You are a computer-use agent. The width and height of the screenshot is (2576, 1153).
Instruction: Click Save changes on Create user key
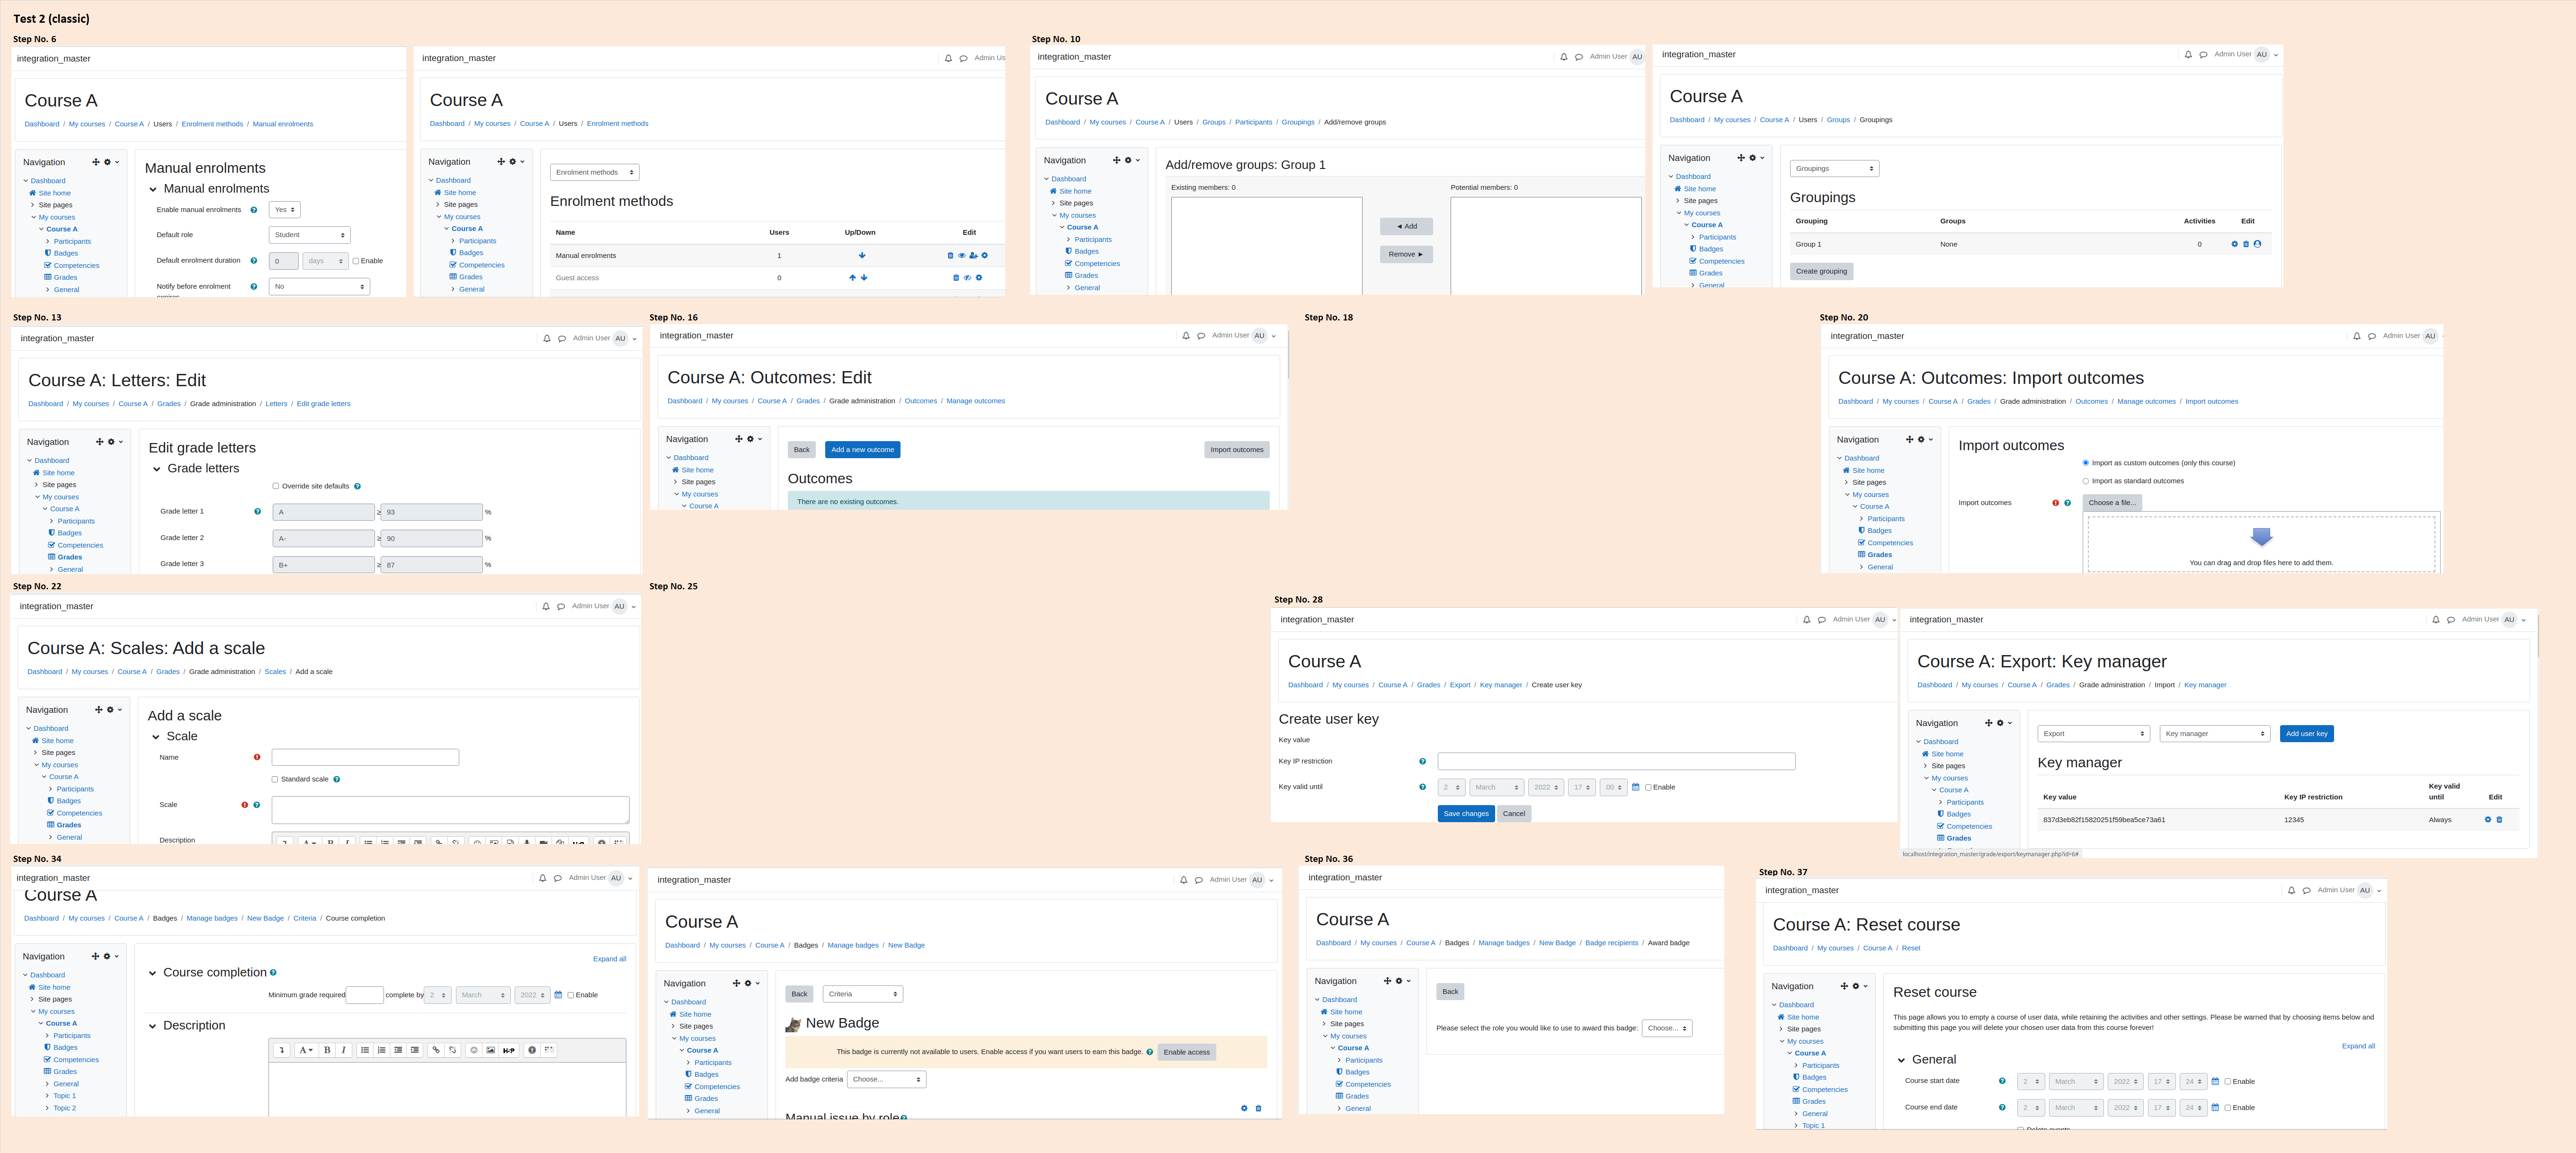click(x=1466, y=814)
